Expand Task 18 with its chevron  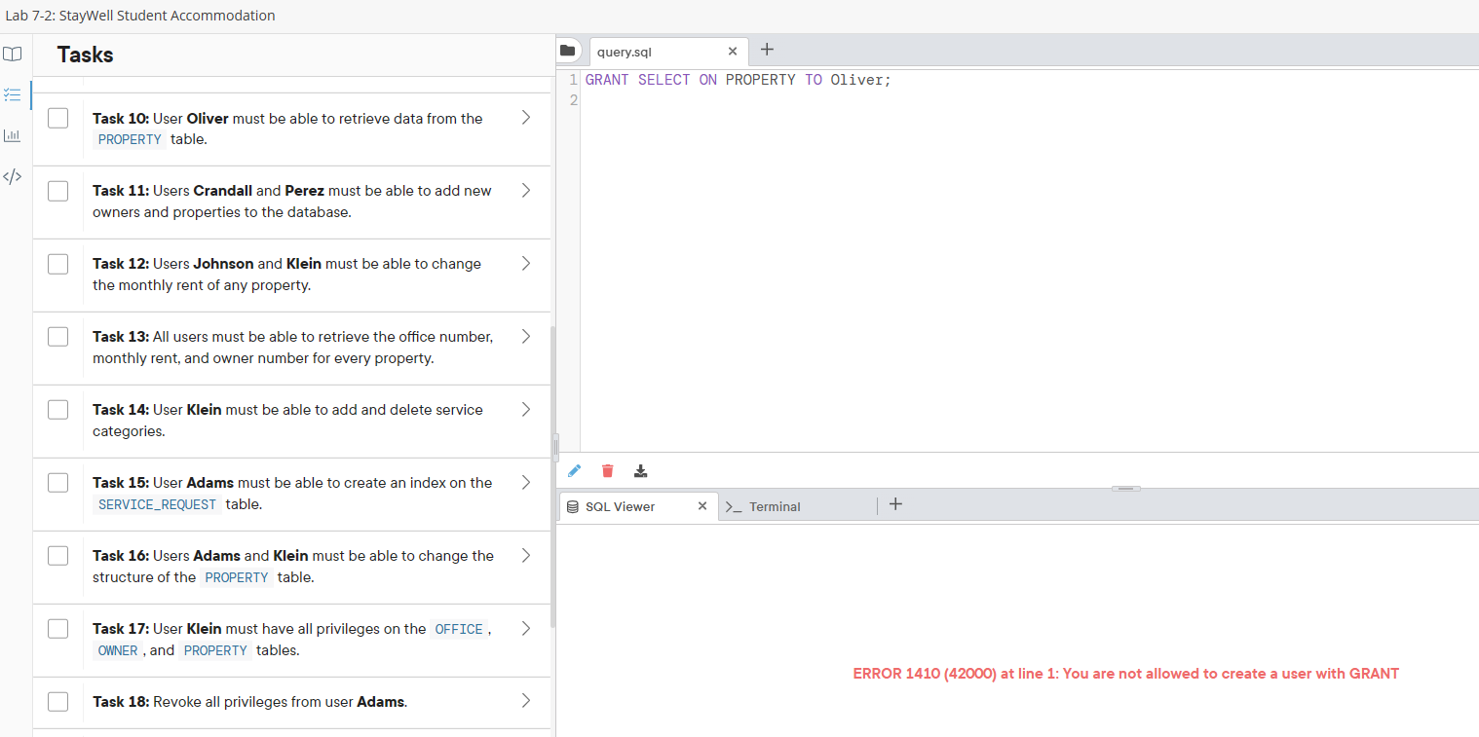(x=526, y=701)
